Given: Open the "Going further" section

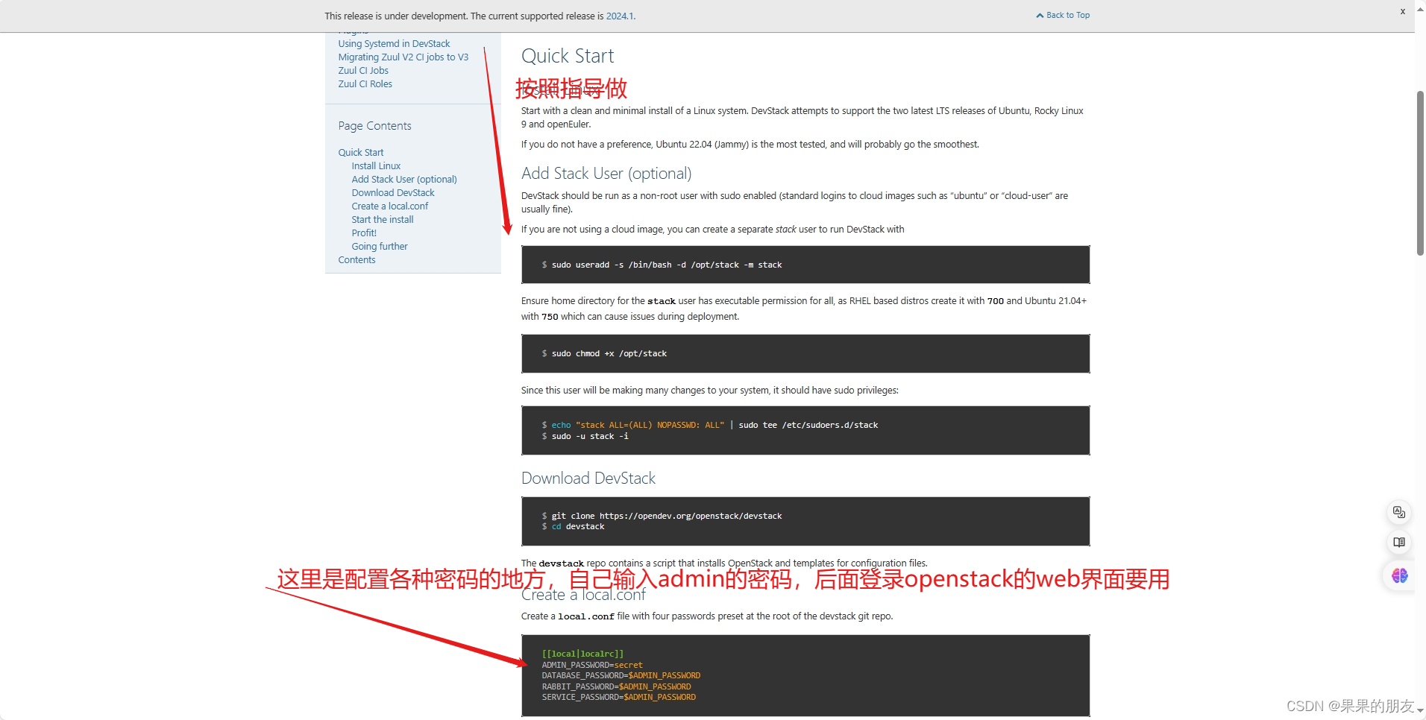Looking at the screenshot, I should coord(380,246).
